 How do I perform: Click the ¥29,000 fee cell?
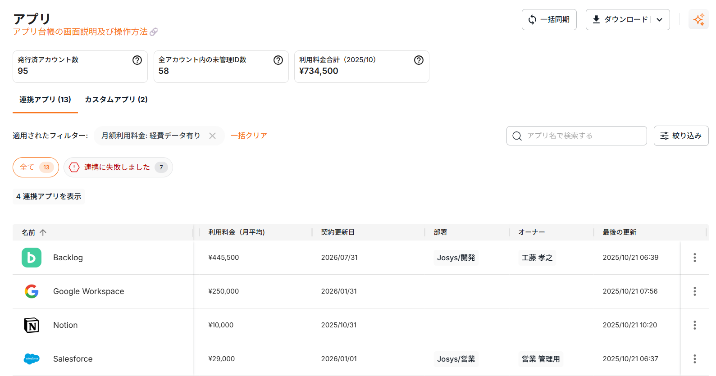coord(222,359)
